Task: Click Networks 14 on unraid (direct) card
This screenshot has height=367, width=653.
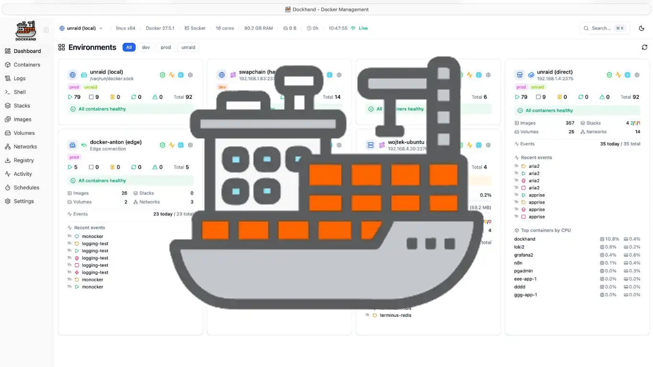Action: pos(610,132)
